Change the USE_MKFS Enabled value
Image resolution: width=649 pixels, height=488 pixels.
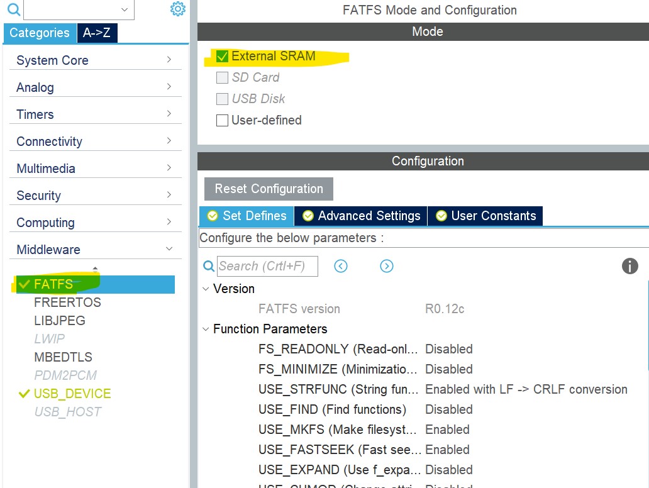tap(447, 430)
